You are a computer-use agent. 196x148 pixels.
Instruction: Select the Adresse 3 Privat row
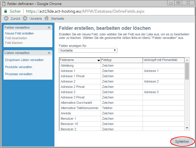(x=122, y=97)
